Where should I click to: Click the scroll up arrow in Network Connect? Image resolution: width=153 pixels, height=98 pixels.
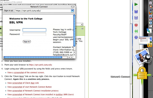click(74, 52)
